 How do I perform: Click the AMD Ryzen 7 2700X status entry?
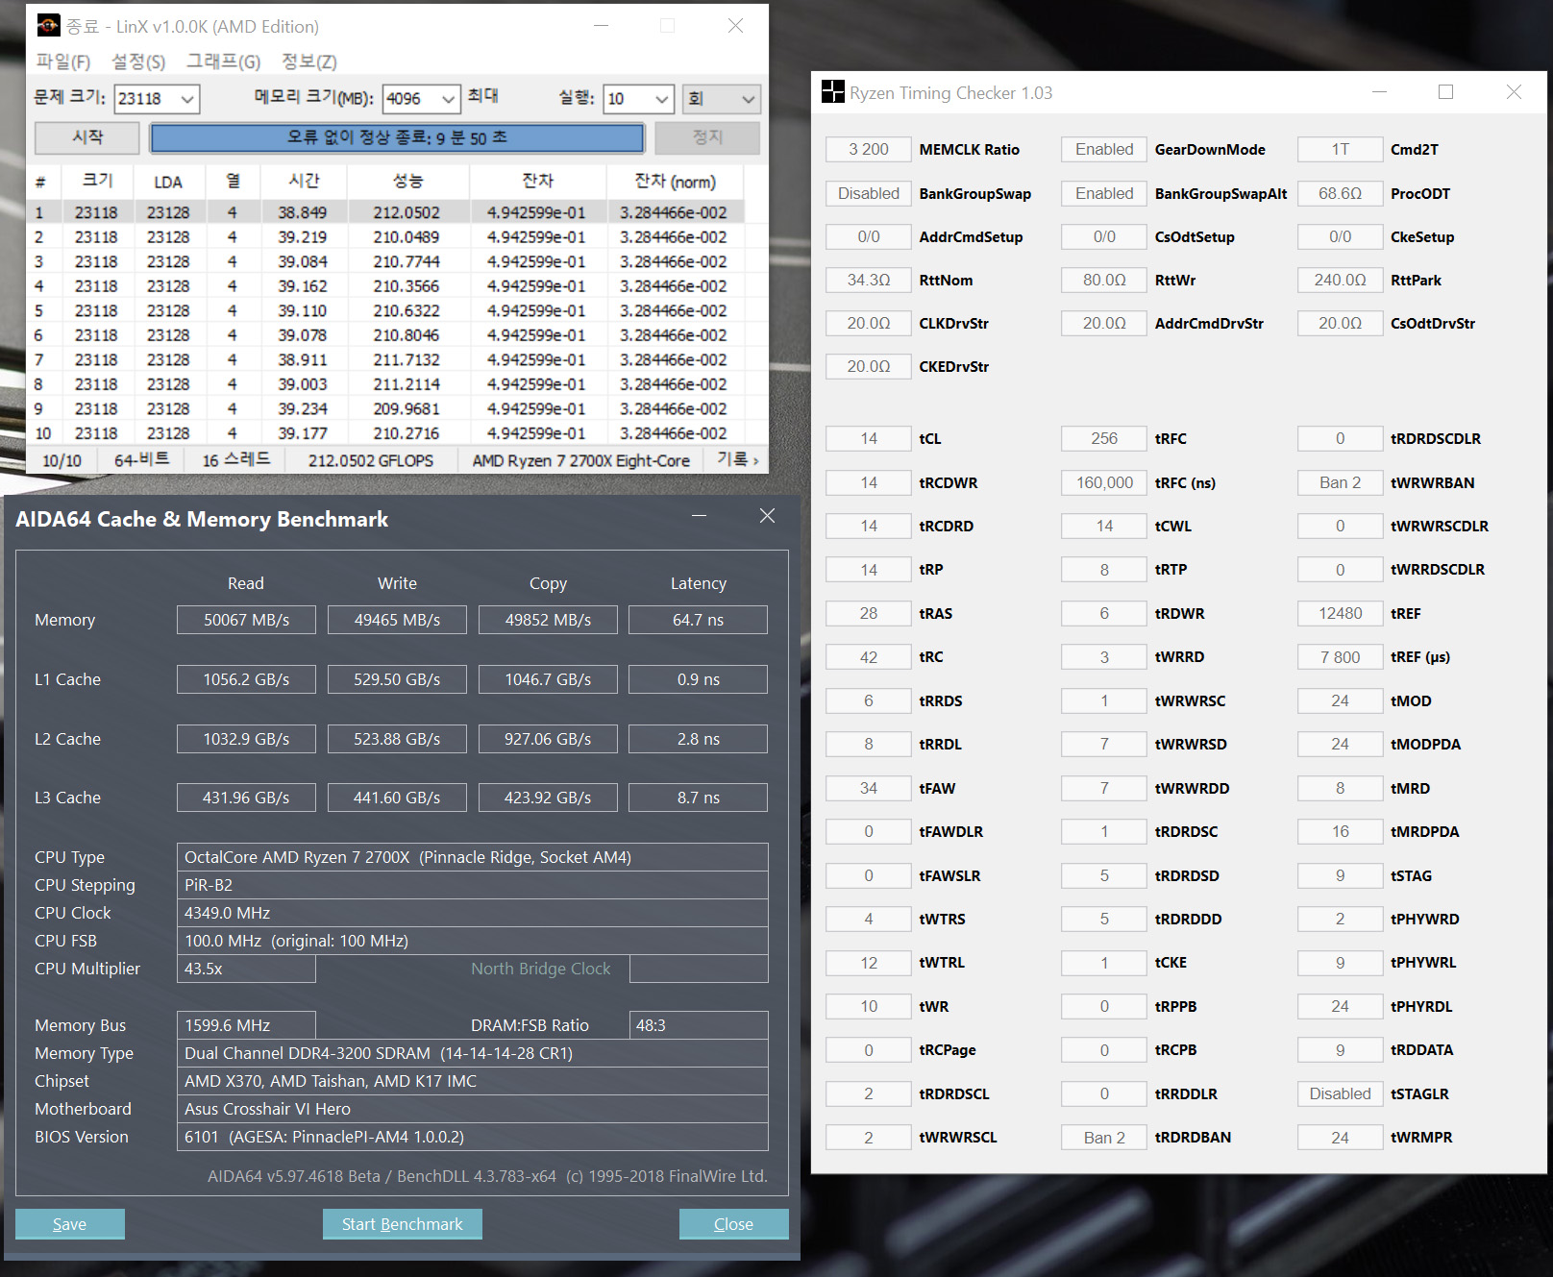581,460
